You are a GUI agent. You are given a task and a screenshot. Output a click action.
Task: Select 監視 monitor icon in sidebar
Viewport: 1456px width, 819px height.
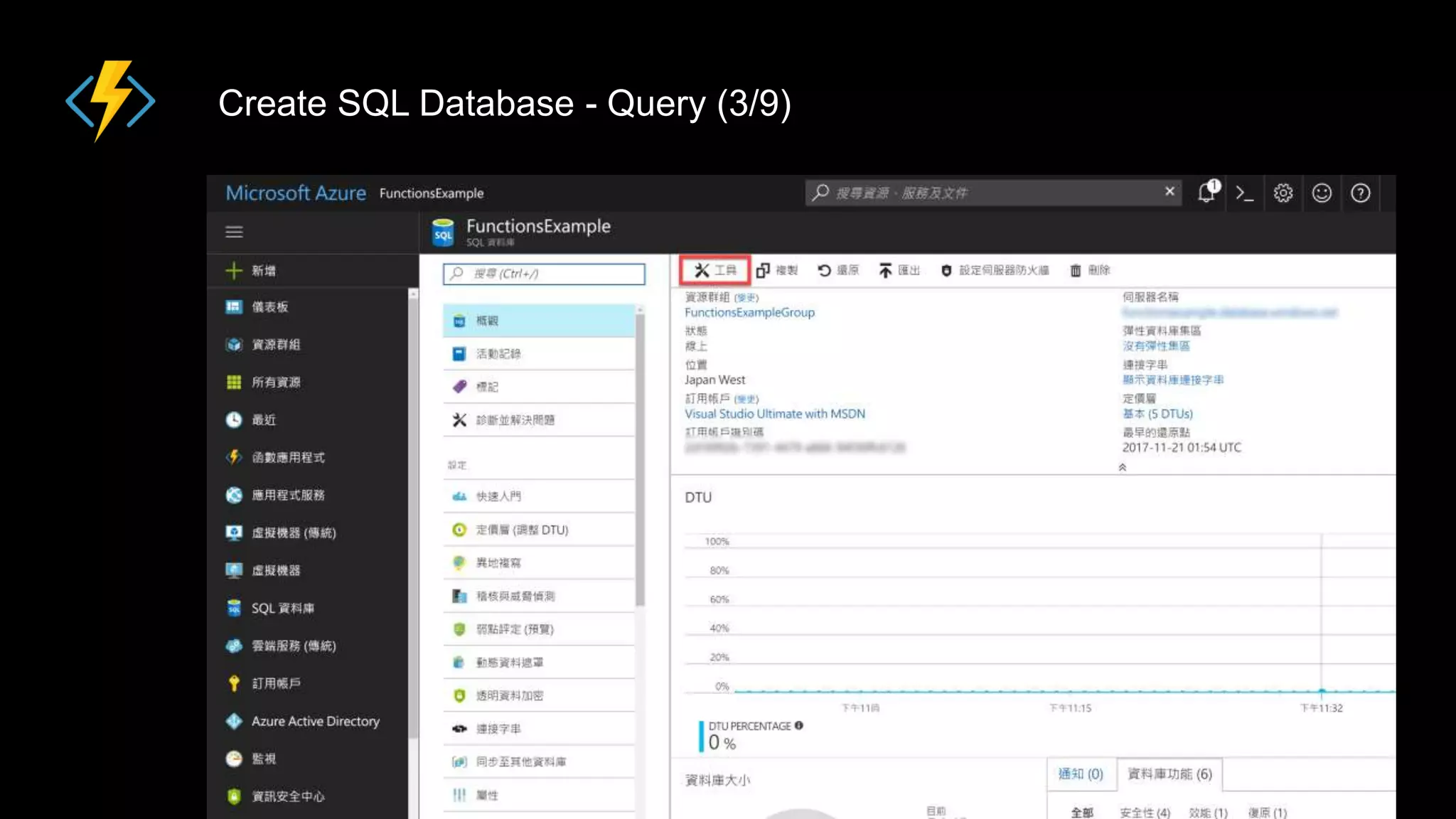pos(234,759)
